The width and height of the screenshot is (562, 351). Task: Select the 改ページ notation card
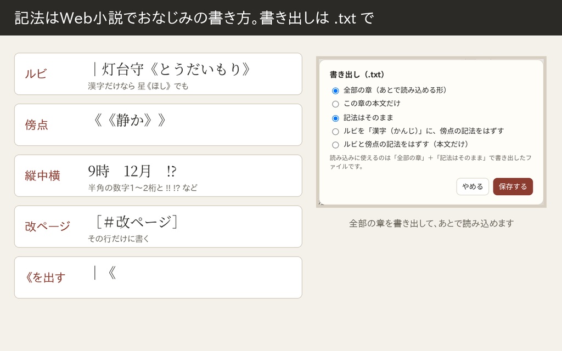(158, 227)
